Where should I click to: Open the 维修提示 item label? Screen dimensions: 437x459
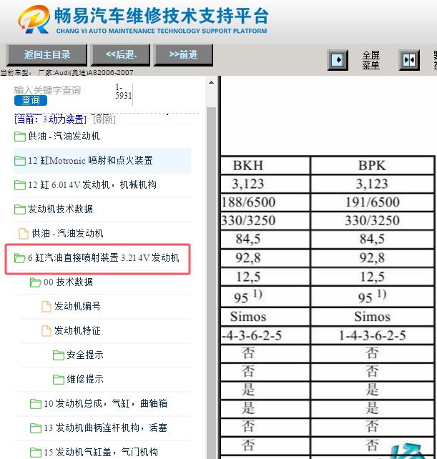point(85,379)
